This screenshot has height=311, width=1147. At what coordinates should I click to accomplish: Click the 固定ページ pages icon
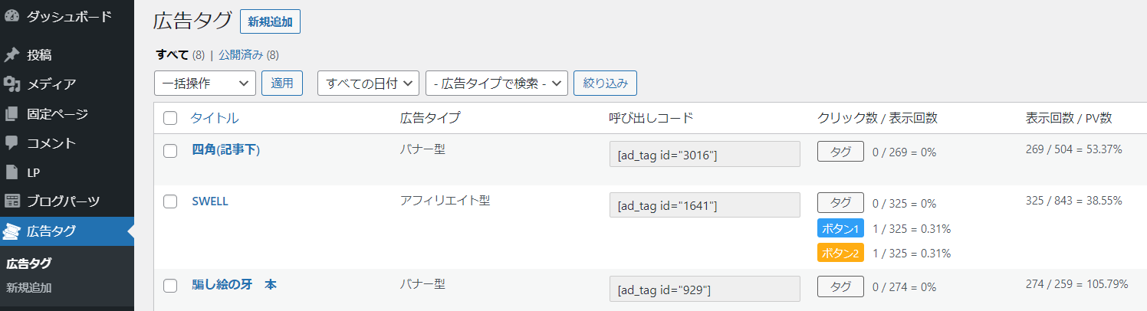tap(12, 114)
